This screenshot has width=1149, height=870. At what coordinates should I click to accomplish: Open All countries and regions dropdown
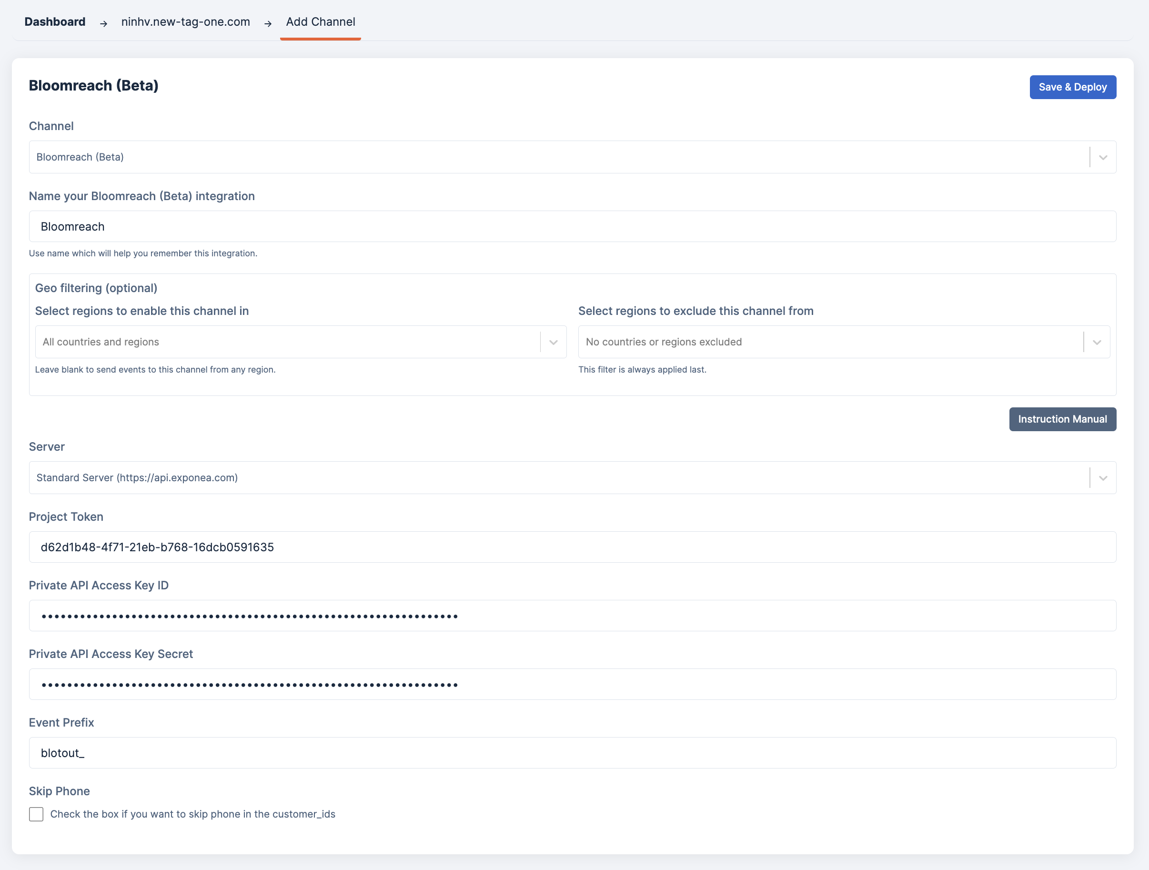286,342
